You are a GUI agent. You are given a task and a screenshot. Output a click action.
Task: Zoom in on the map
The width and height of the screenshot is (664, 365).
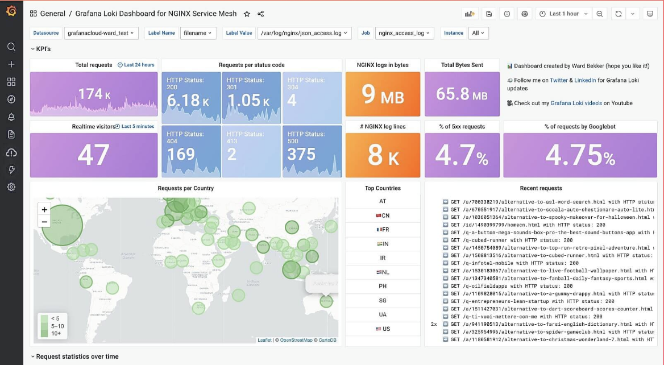pyautogui.click(x=44, y=209)
